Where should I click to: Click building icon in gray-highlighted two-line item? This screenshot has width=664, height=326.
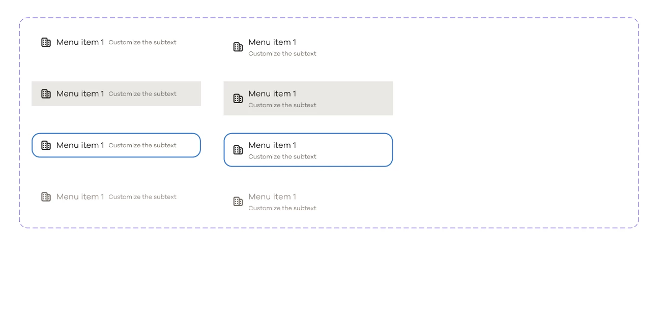[238, 99]
